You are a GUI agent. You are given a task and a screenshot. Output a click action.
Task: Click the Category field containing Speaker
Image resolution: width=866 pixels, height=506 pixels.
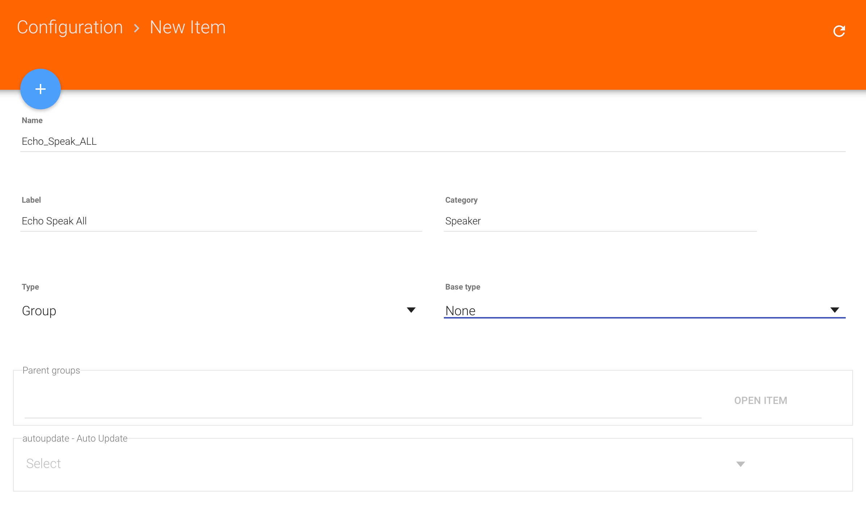click(600, 221)
